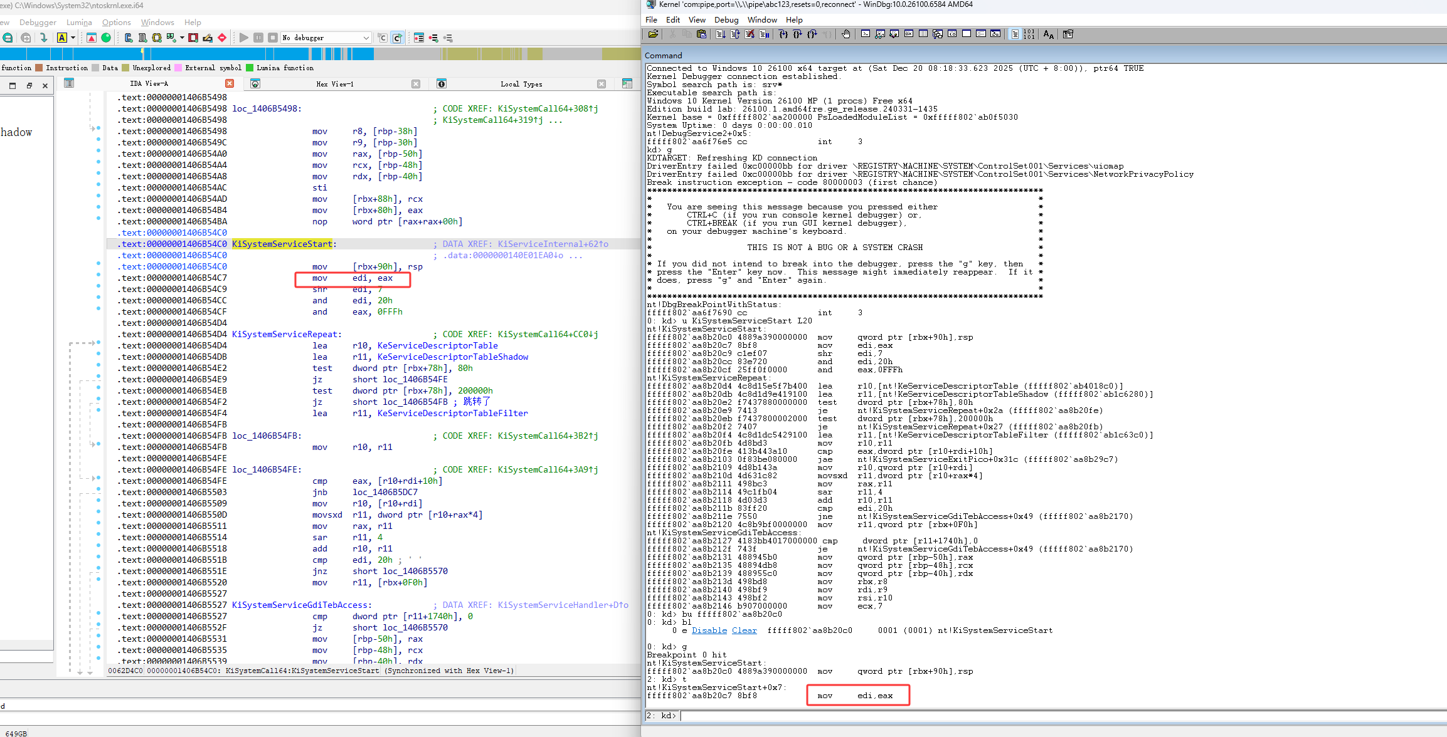Switch to the Hex View-1 tab
Screen dimensions: 1447x737
334,84
